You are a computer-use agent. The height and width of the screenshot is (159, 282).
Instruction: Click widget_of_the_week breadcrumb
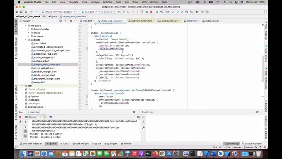[x=28, y=16]
